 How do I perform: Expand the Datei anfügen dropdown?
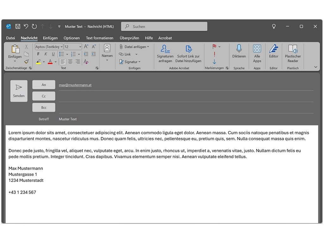[x=148, y=47]
